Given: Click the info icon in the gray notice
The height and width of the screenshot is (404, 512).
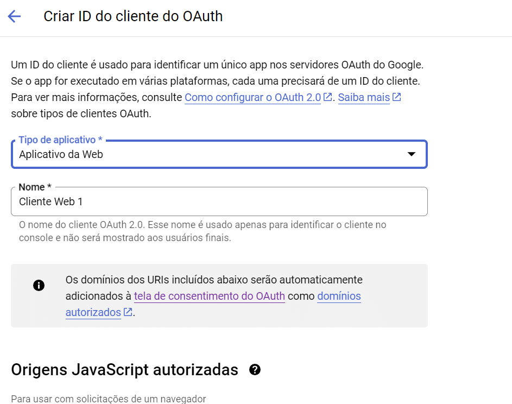Looking at the screenshot, I should [39, 285].
